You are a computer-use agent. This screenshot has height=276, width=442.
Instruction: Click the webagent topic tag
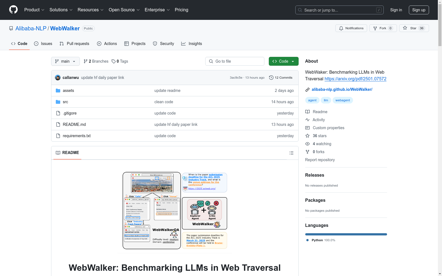click(343, 100)
